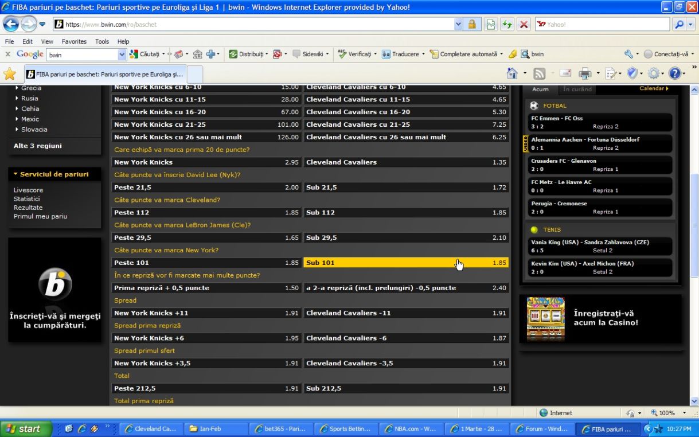Open FC Emmen - FC Oss live match
Image resolution: width=699 pixels, height=437 pixels.
click(x=600, y=122)
